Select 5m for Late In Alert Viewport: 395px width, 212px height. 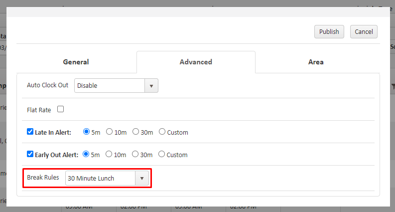coord(86,132)
